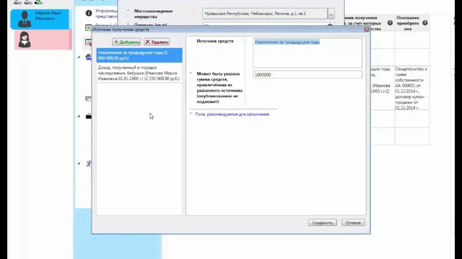This screenshot has width=462, height=259.
Task: Select the Накопления за предыдущие годы list entry
Action: coord(139,55)
